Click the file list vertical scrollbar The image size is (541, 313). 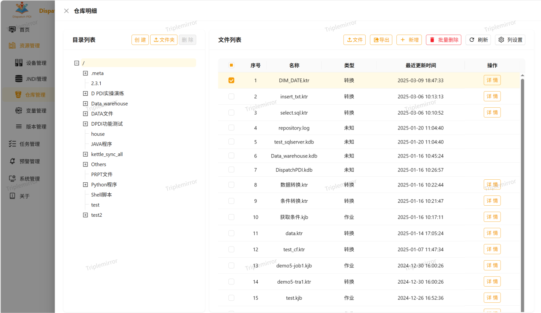[x=522, y=192]
